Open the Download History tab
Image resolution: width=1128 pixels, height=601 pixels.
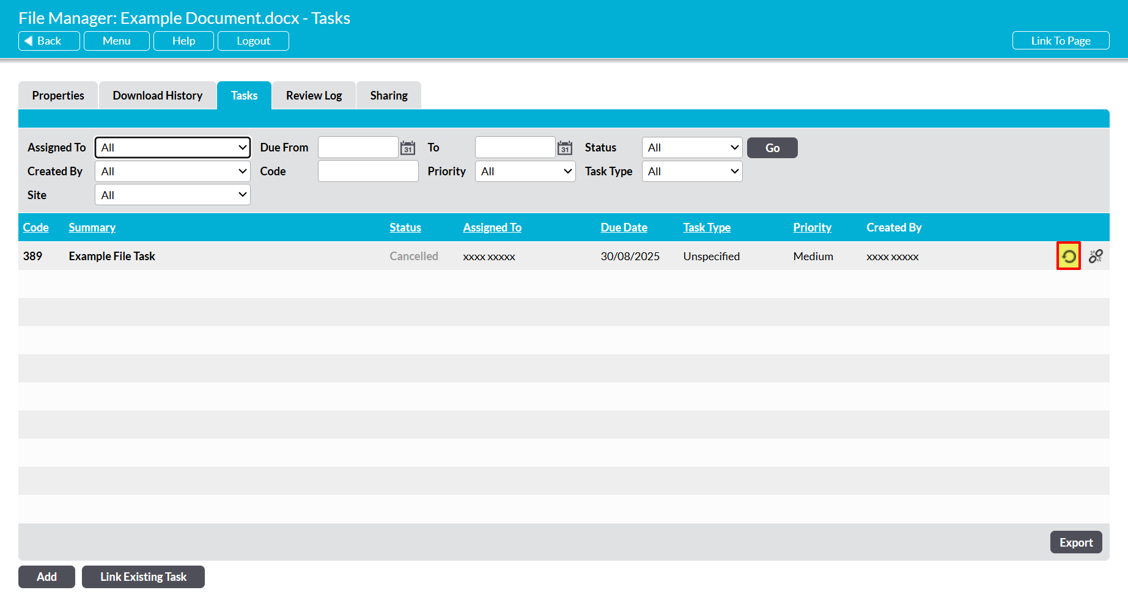[x=157, y=96]
